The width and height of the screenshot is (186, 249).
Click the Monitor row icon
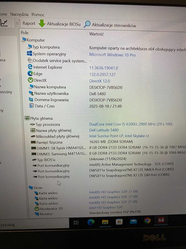tap(37, 214)
